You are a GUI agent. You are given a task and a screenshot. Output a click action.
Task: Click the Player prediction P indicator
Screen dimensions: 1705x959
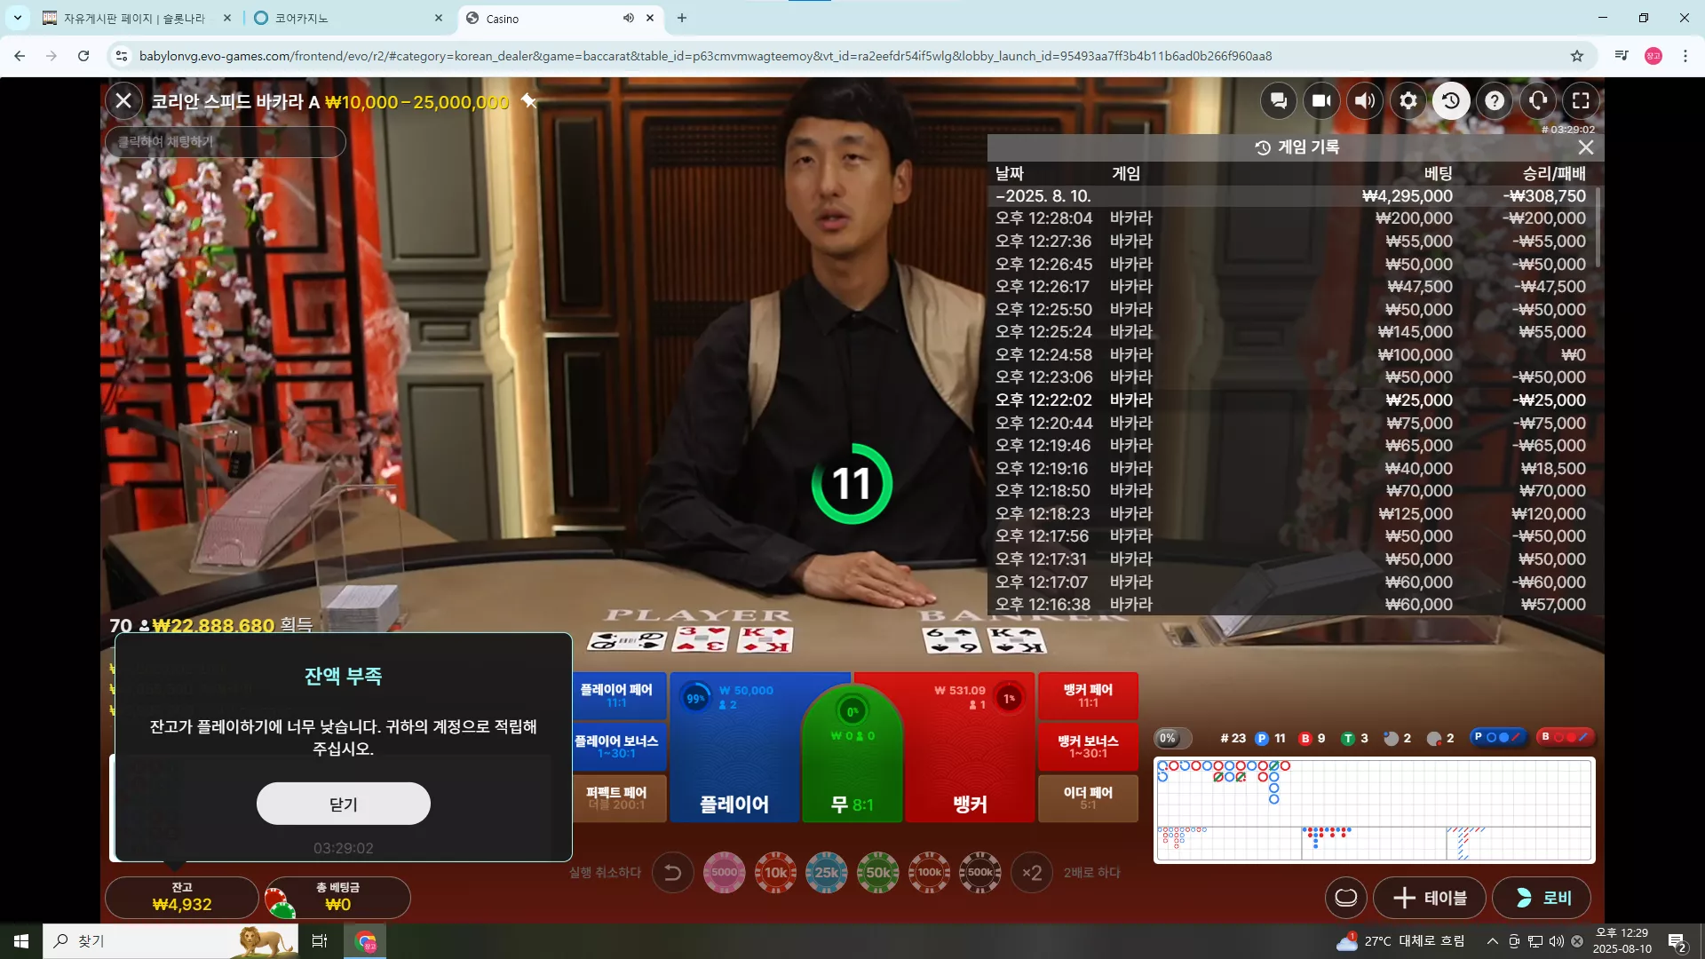pos(1498,737)
